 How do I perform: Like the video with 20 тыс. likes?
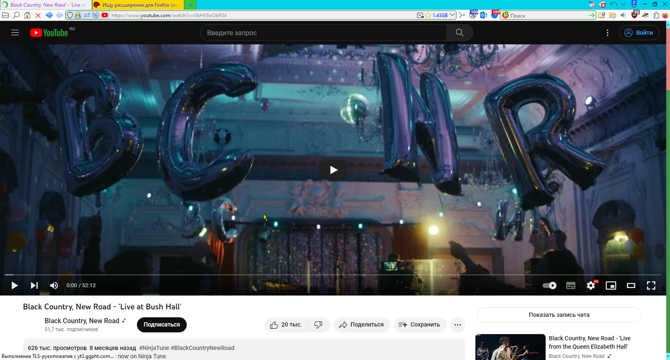point(286,325)
